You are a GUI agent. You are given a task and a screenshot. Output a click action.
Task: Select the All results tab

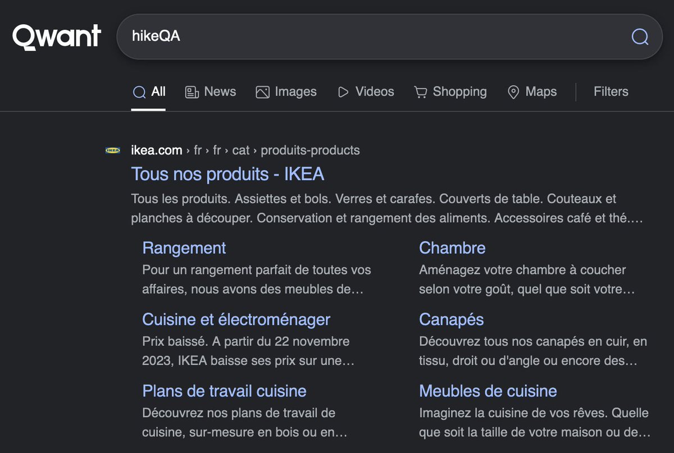click(x=149, y=92)
